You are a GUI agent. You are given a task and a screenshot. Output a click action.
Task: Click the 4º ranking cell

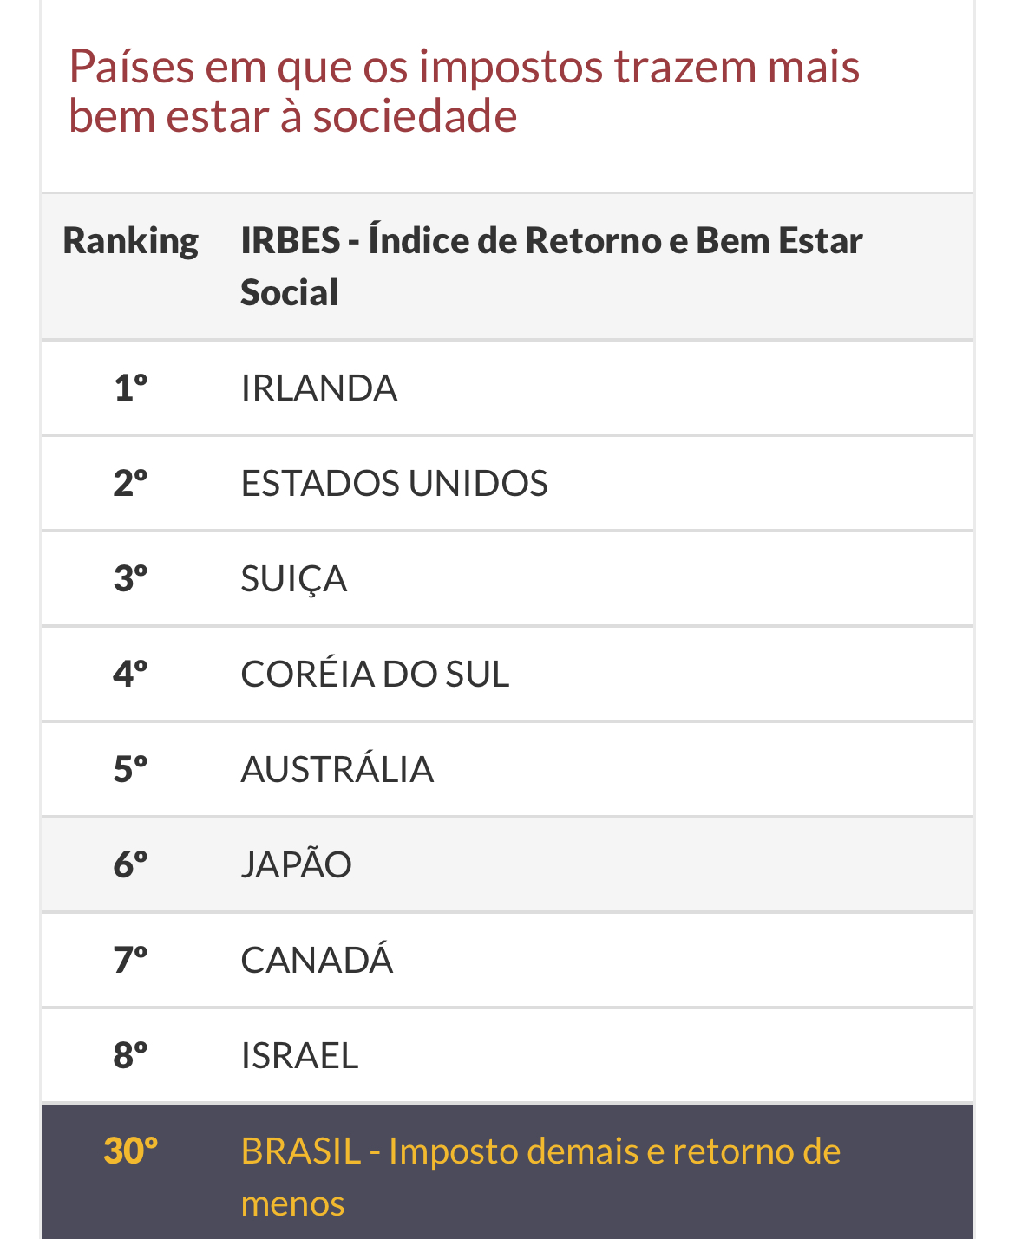[x=131, y=674]
